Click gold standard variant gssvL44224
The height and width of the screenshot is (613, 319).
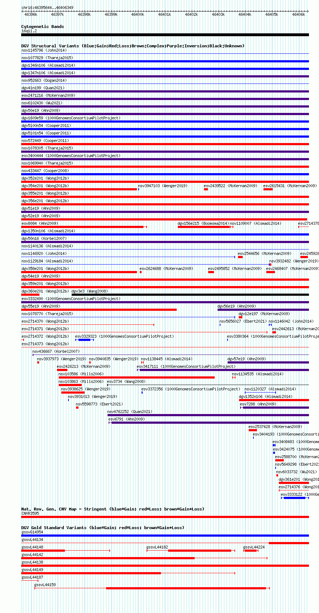point(254,547)
